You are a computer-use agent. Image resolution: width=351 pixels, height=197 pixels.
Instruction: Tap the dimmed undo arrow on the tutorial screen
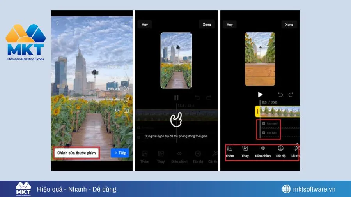click(x=197, y=98)
